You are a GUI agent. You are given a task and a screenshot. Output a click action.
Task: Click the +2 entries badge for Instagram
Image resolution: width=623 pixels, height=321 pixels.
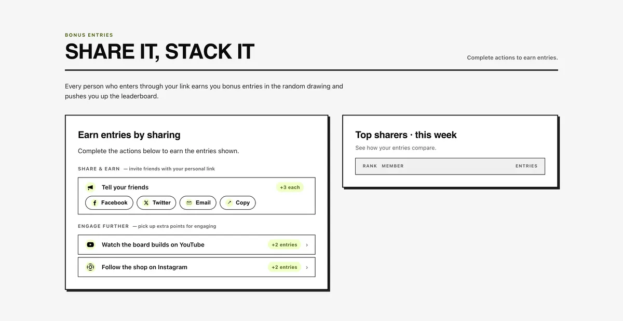285,267
